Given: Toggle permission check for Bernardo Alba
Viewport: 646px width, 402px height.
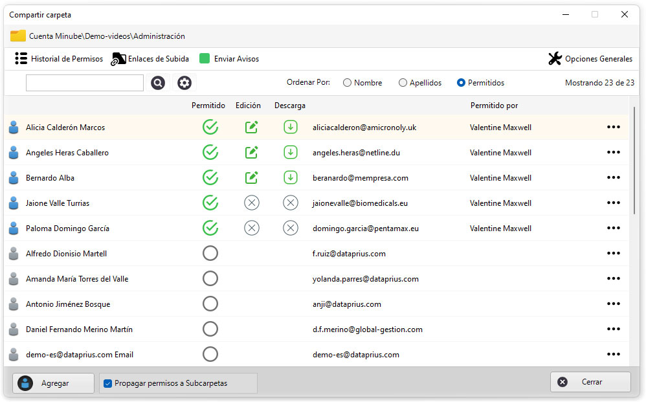Looking at the screenshot, I should click(x=210, y=177).
